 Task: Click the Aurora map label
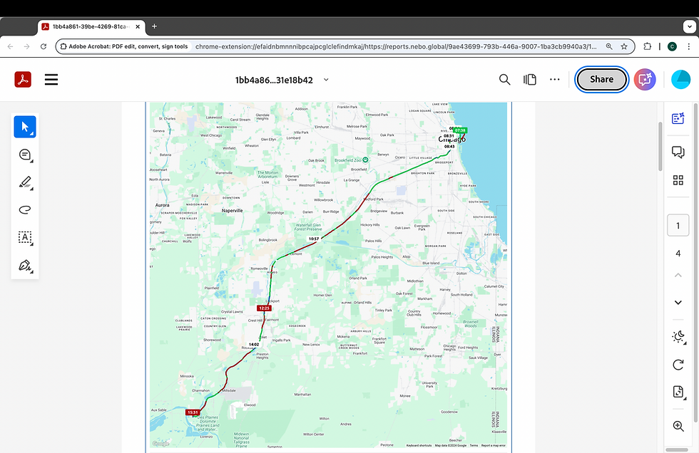(x=163, y=205)
